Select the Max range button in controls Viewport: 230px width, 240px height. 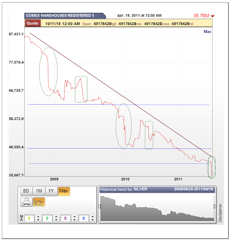tap(64, 191)
